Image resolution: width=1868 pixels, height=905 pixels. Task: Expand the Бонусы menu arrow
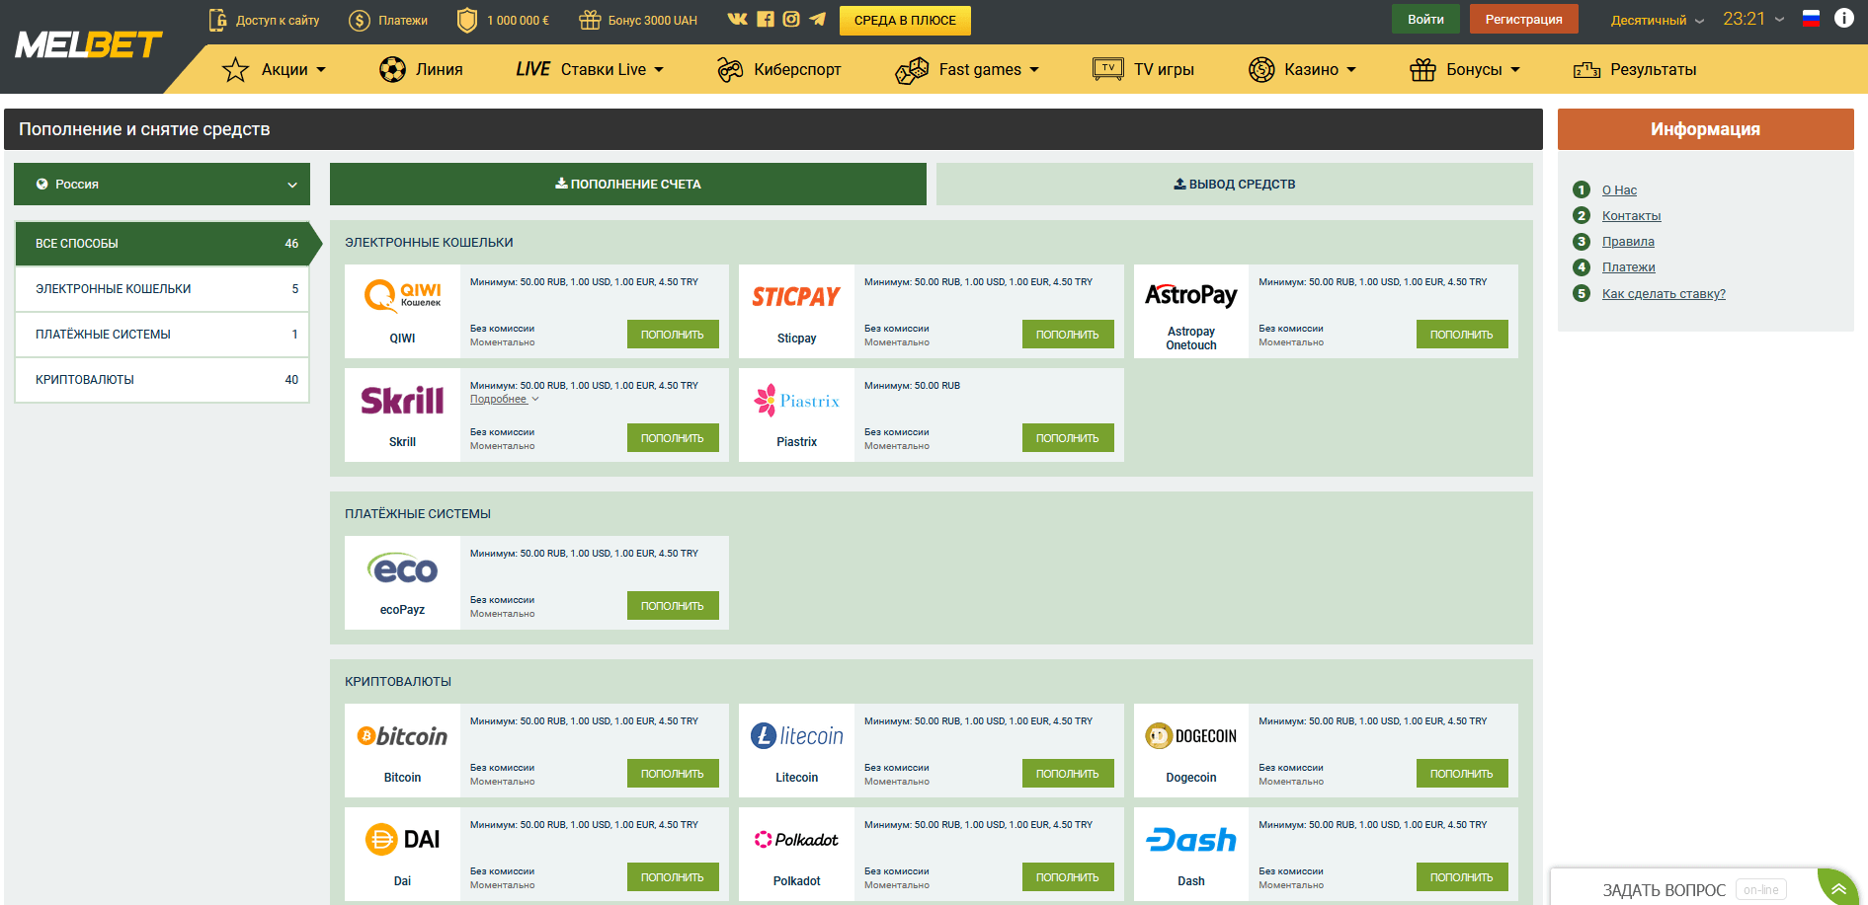point(1515,70)
